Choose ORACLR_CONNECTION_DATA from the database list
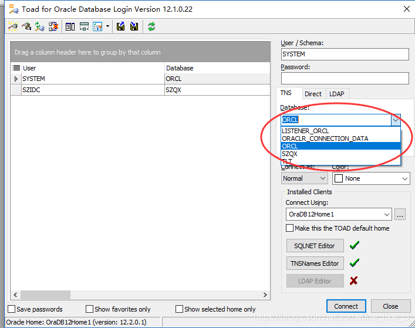Viewport: 415px width, 328px height. click(x=340, y=138)
